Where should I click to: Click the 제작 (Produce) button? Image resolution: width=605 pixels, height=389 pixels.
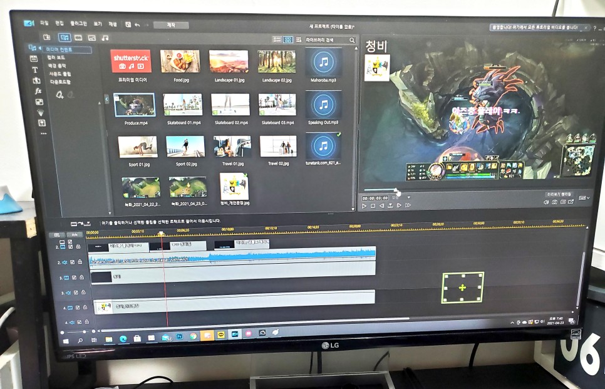point(171,25)
